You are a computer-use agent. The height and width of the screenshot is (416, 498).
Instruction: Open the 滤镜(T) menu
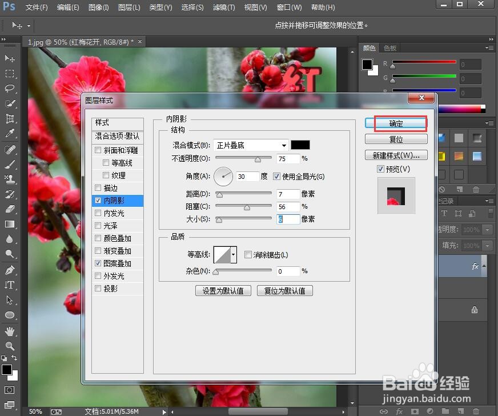[224, 7]
